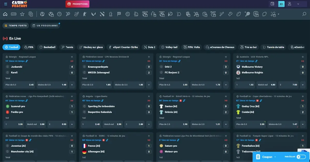Expand more markets for Santos match
Image resolution: width=310 pixels, height=162 pixels.
226,124
